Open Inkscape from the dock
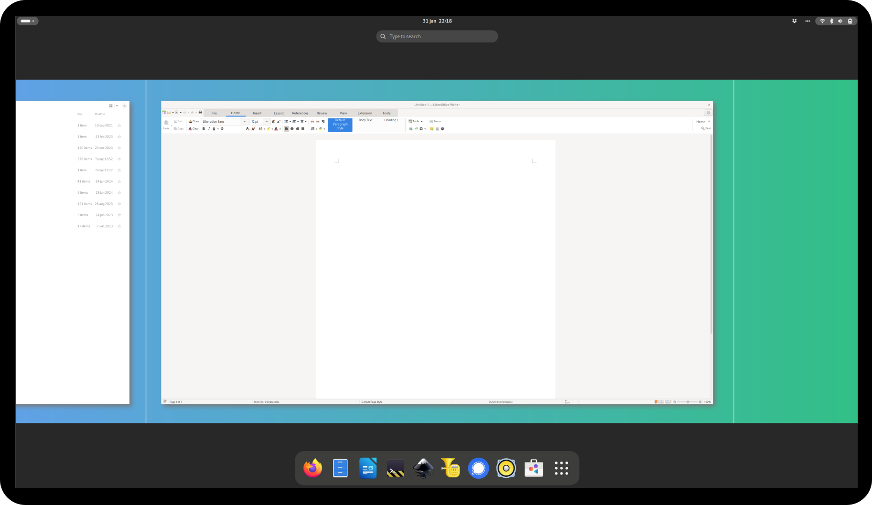 click(423, 468)
